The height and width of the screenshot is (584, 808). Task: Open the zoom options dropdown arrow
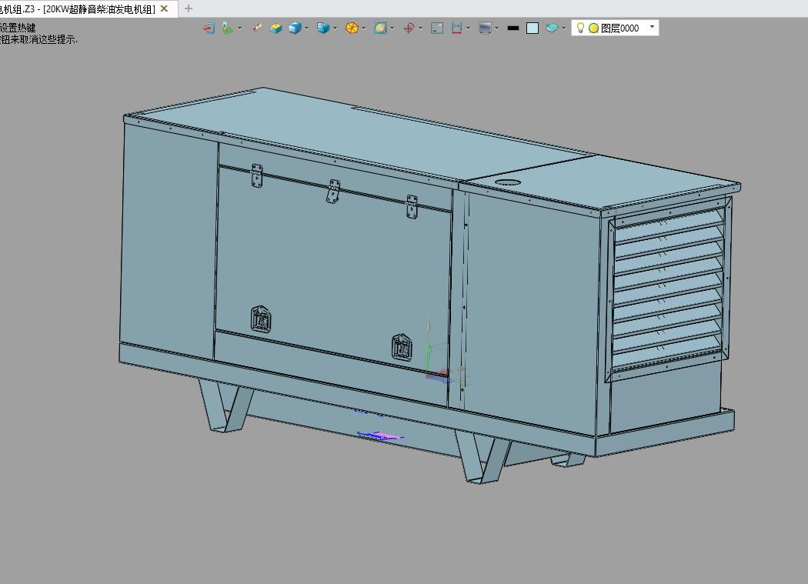[392, 28]
